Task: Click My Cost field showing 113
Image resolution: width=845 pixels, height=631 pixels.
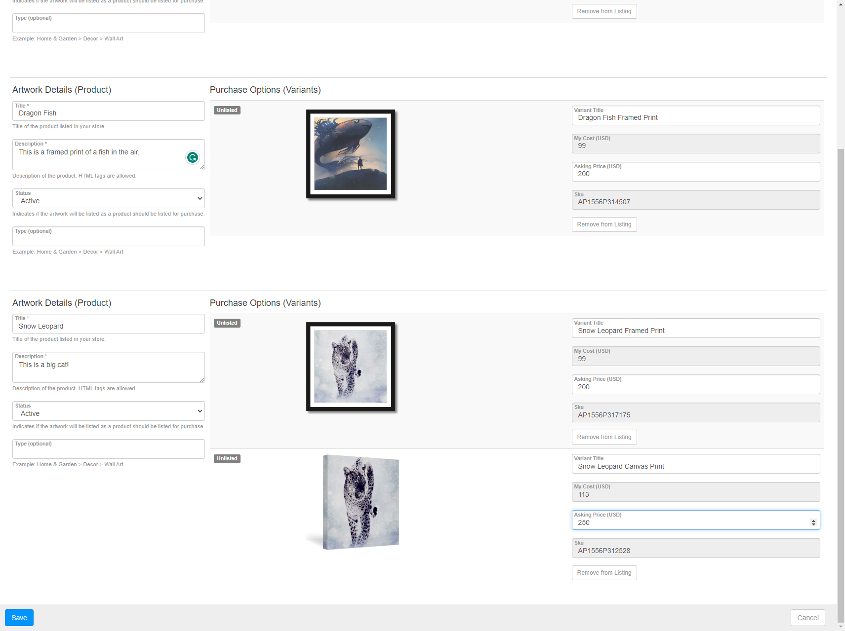Action: point(696,492)
